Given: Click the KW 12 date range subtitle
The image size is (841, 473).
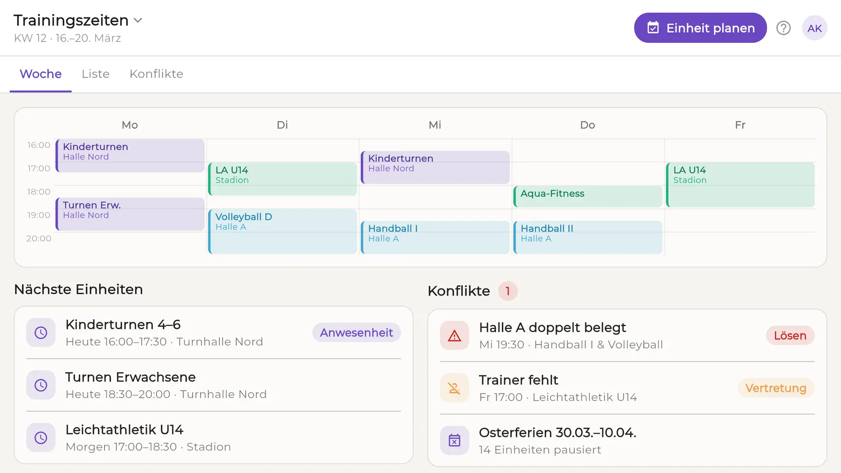Looking at the screenshot, I should [68, 38].
